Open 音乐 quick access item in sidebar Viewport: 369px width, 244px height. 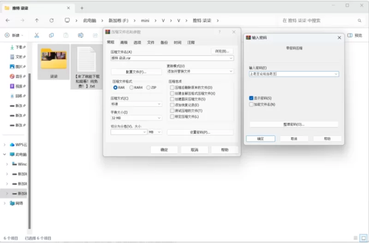(x=18, y=76)
